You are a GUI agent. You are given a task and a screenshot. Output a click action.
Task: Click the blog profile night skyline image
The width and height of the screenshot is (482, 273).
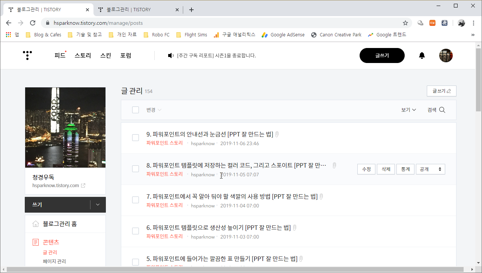[65, 127]
